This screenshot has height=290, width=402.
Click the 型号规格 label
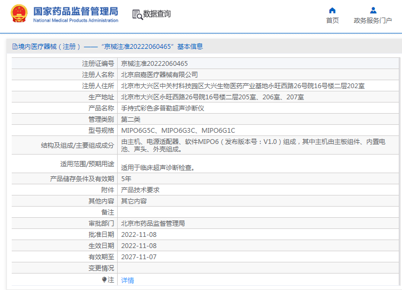pos(101,131)
